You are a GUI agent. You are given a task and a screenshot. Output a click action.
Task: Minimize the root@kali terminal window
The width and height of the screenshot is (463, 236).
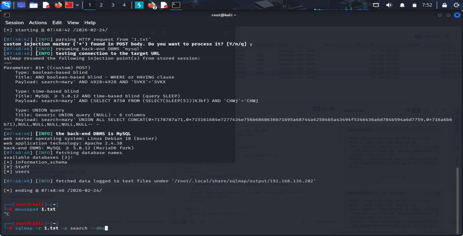pyautogui.click(x=440, y=15)
